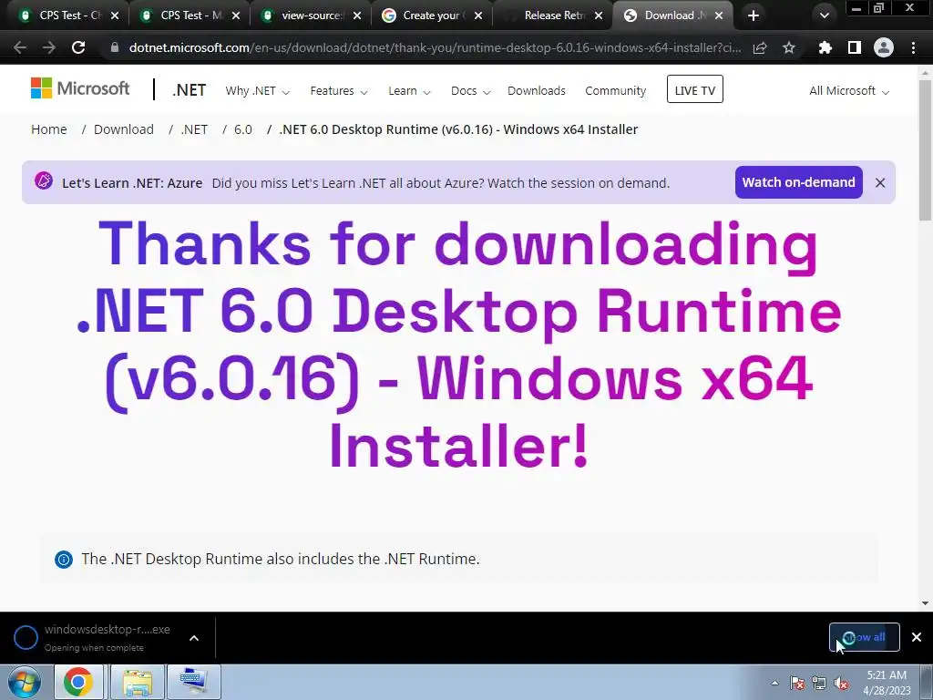Image resolution: width=933 pixels, height=700 pixels.
Task: Go to 6.0 breadcrumb
Action: 242,129
